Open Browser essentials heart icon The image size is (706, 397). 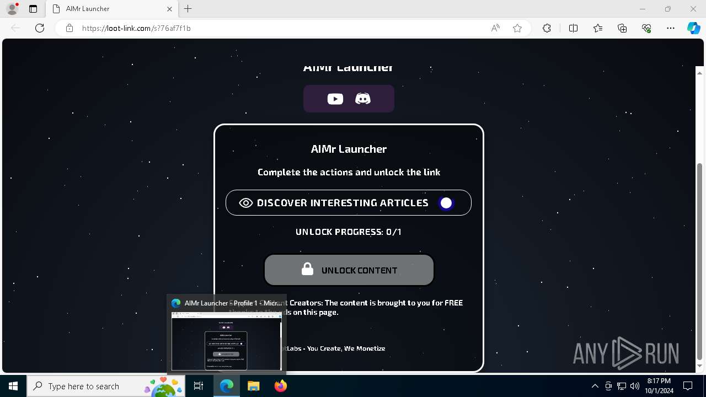[x=646, y=28]
